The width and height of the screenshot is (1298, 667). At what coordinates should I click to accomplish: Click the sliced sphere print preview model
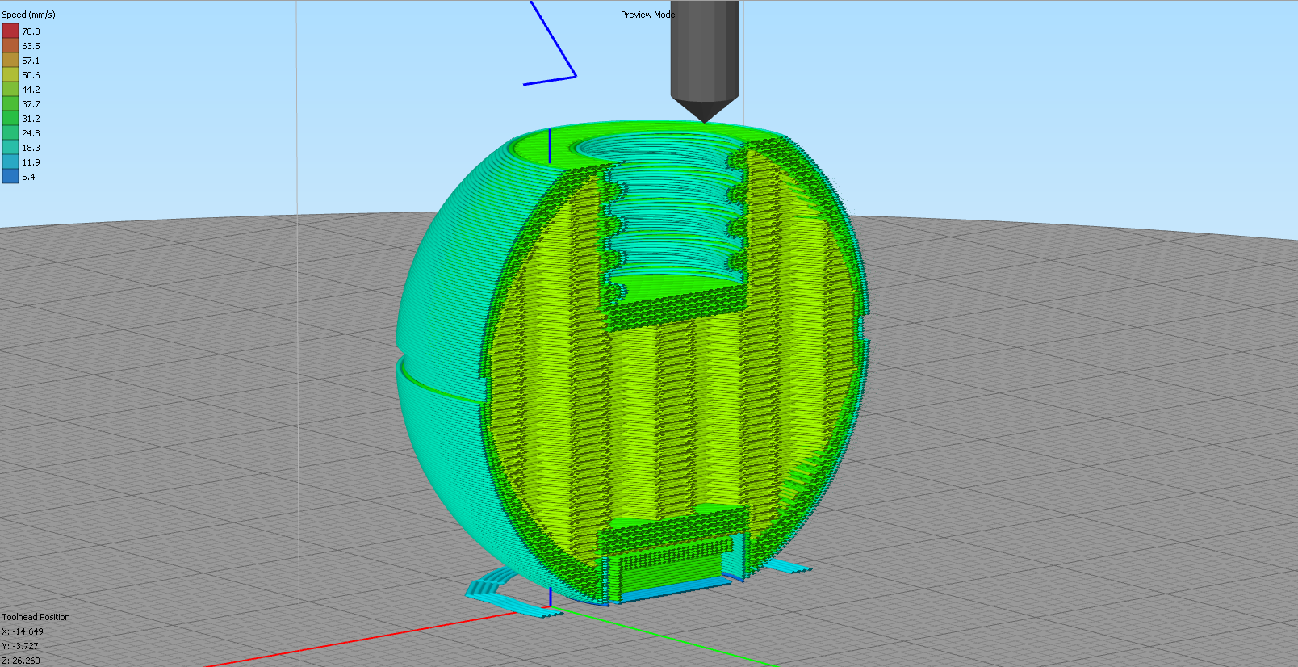633,363
